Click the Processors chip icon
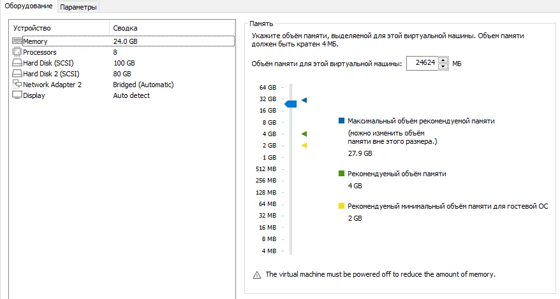The width and height of the screenshot is (560, 299). tap(17, 52)
